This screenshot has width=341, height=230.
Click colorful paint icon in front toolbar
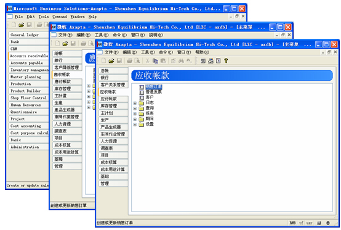pyautogui.click(x=211, y=61)
